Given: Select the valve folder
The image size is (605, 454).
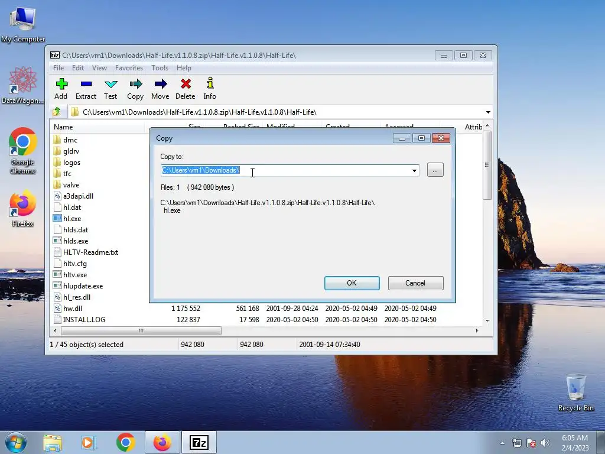Looking at the screenshot, I should (66, 184).
